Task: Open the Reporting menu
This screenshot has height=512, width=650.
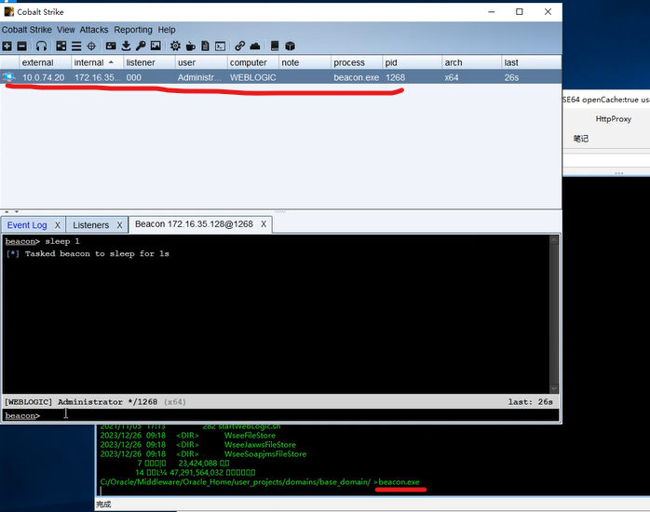Action: coord(133,30)
